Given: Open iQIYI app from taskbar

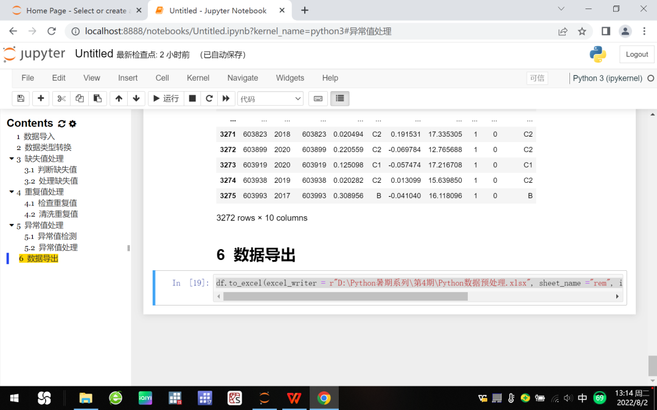Looking at the screenshot, I should 145,398.
